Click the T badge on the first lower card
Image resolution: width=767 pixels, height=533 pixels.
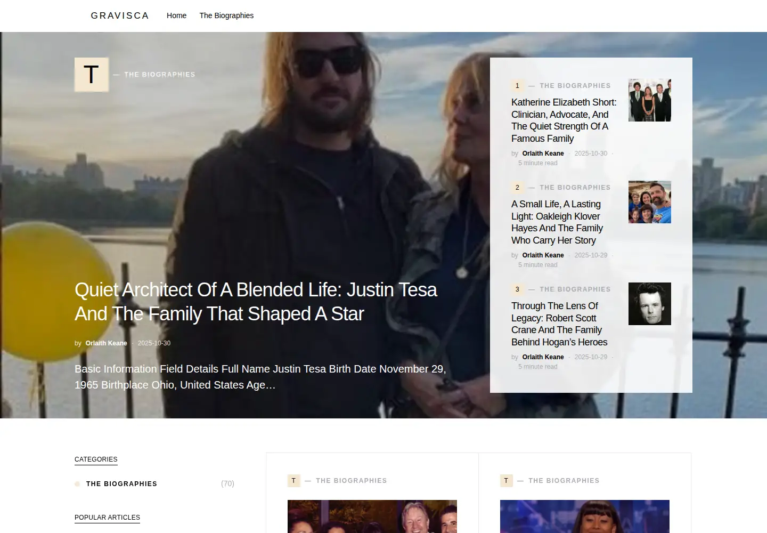(x=293, y=480)
